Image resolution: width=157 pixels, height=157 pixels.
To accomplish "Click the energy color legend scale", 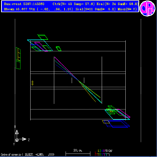I will (x=103, y=153).
